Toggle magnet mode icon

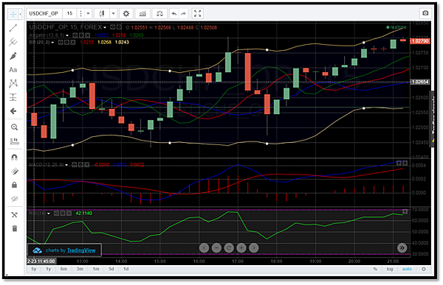pos(14,158)
